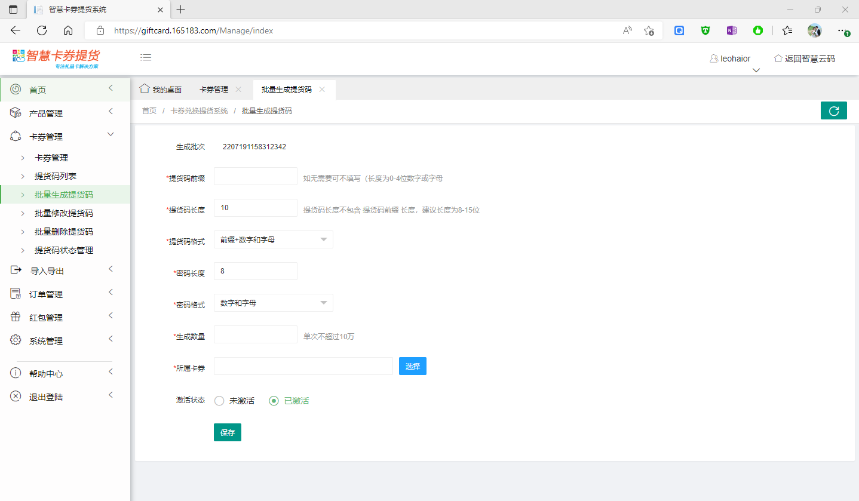Click the 生成数量 input field
The height and width of the screenshot is (501, 859).
[255, 334]
